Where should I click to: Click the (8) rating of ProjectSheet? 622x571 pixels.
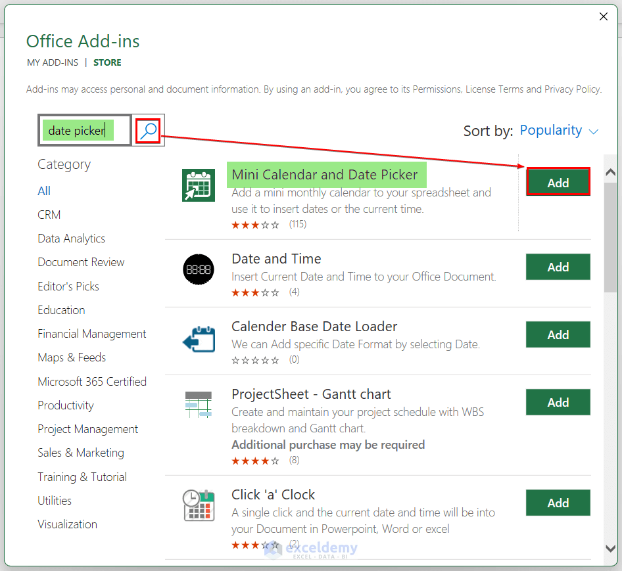[x=294, y=461]
